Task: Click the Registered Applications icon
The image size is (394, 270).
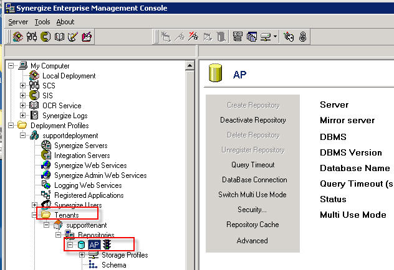Action: click(x=46, y=195)
